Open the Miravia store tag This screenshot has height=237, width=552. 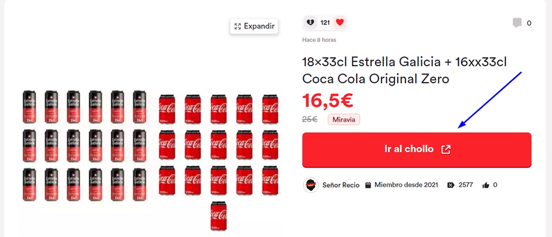pos(344,120)
